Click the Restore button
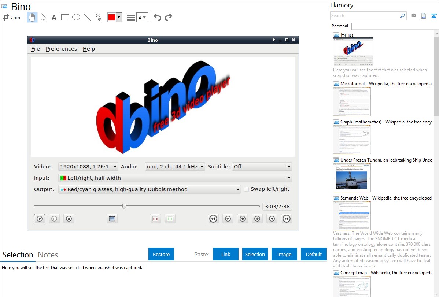The width and height of the screenshot is (439, 297). (161, 254)
